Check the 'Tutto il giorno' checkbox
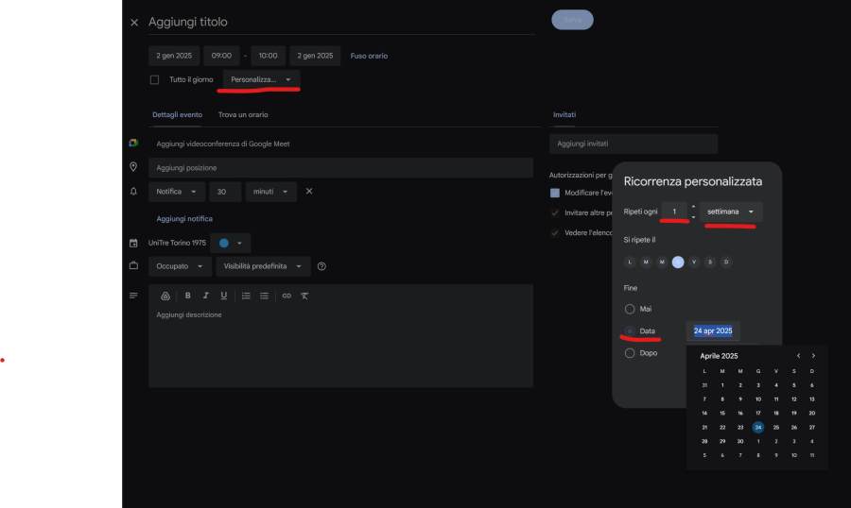Viewport: 851px width, 508px height. (x=154, y=80)
